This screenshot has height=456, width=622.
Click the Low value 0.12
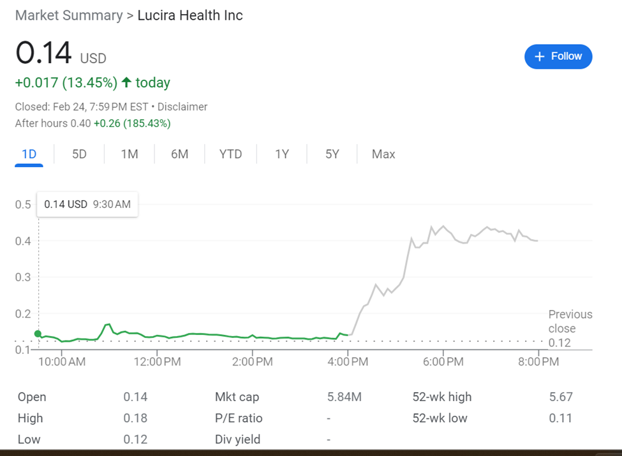point(135,439)
